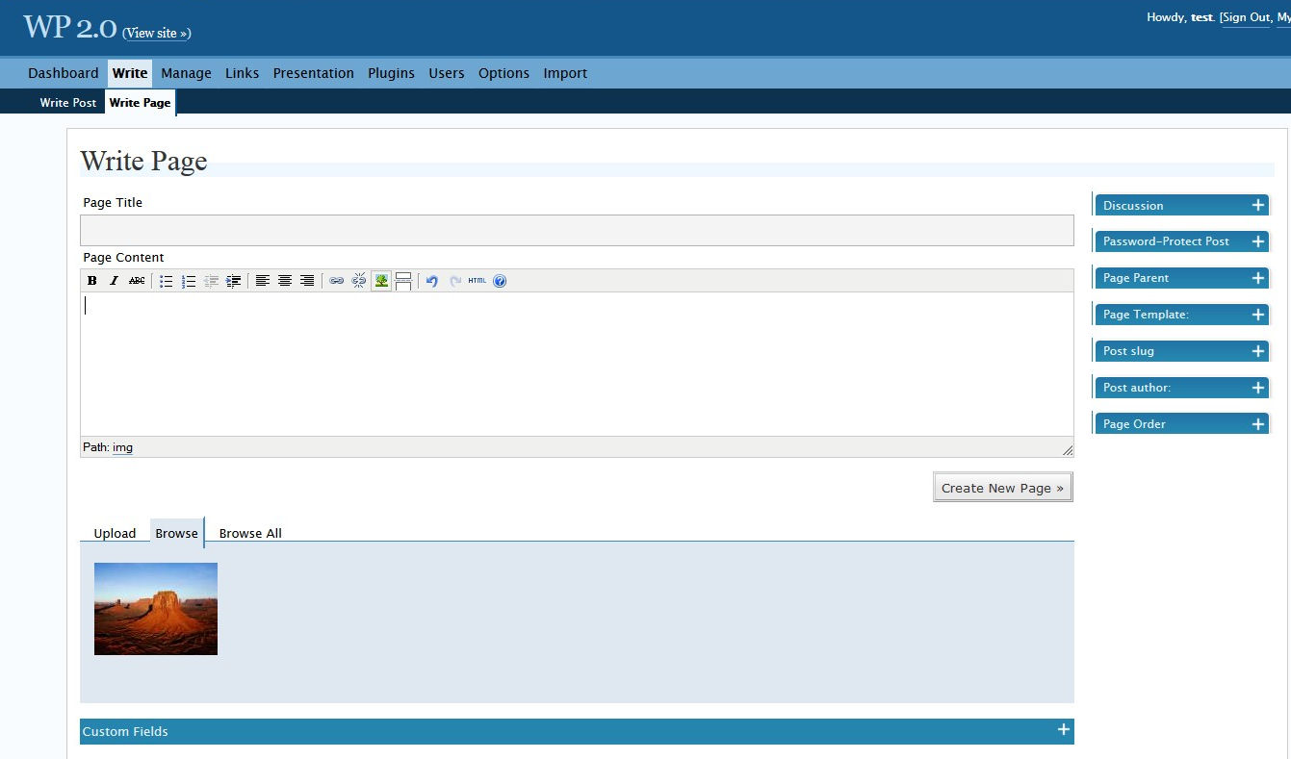
Task: Select the insert image tool
Action: (381, 280)
